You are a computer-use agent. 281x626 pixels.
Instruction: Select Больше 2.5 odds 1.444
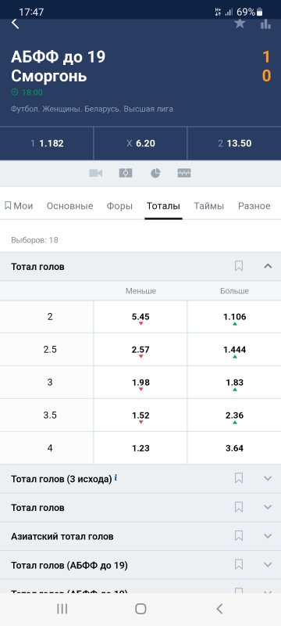234,349
